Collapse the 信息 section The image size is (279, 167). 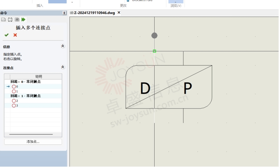pyautogui.click(x=63, y=46)
